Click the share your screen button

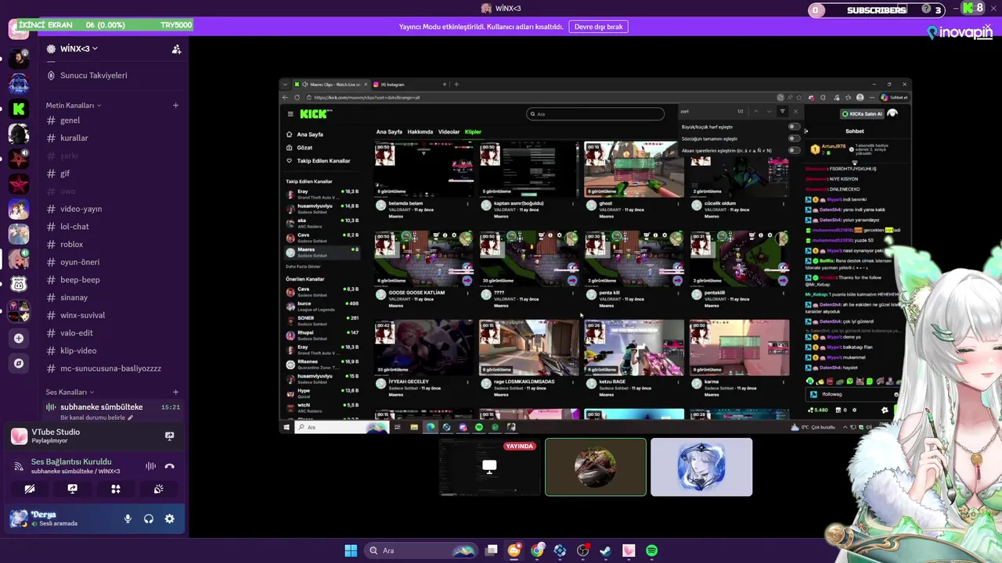pyautogui.click(x=73, y=489)
